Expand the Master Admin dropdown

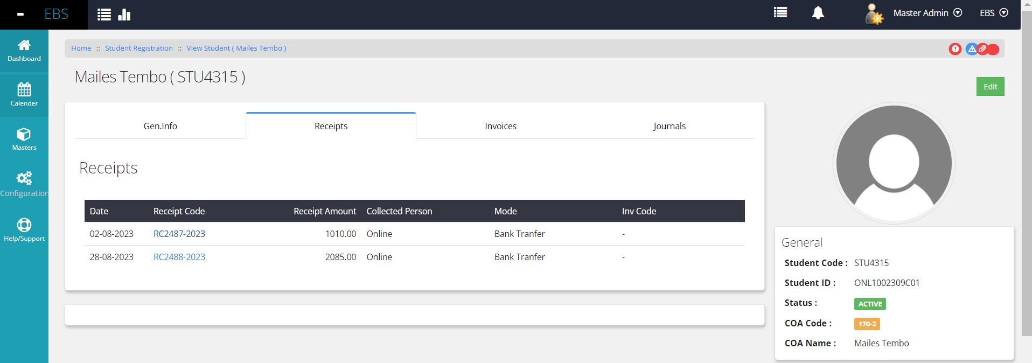[x=927, y=13]
